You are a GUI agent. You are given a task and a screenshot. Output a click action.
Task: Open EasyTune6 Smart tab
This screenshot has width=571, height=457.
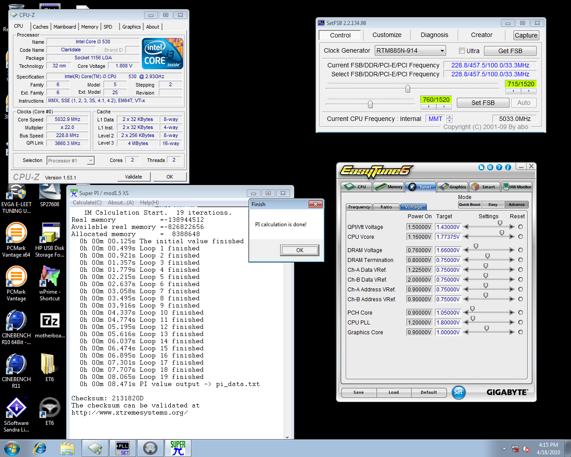484,187
